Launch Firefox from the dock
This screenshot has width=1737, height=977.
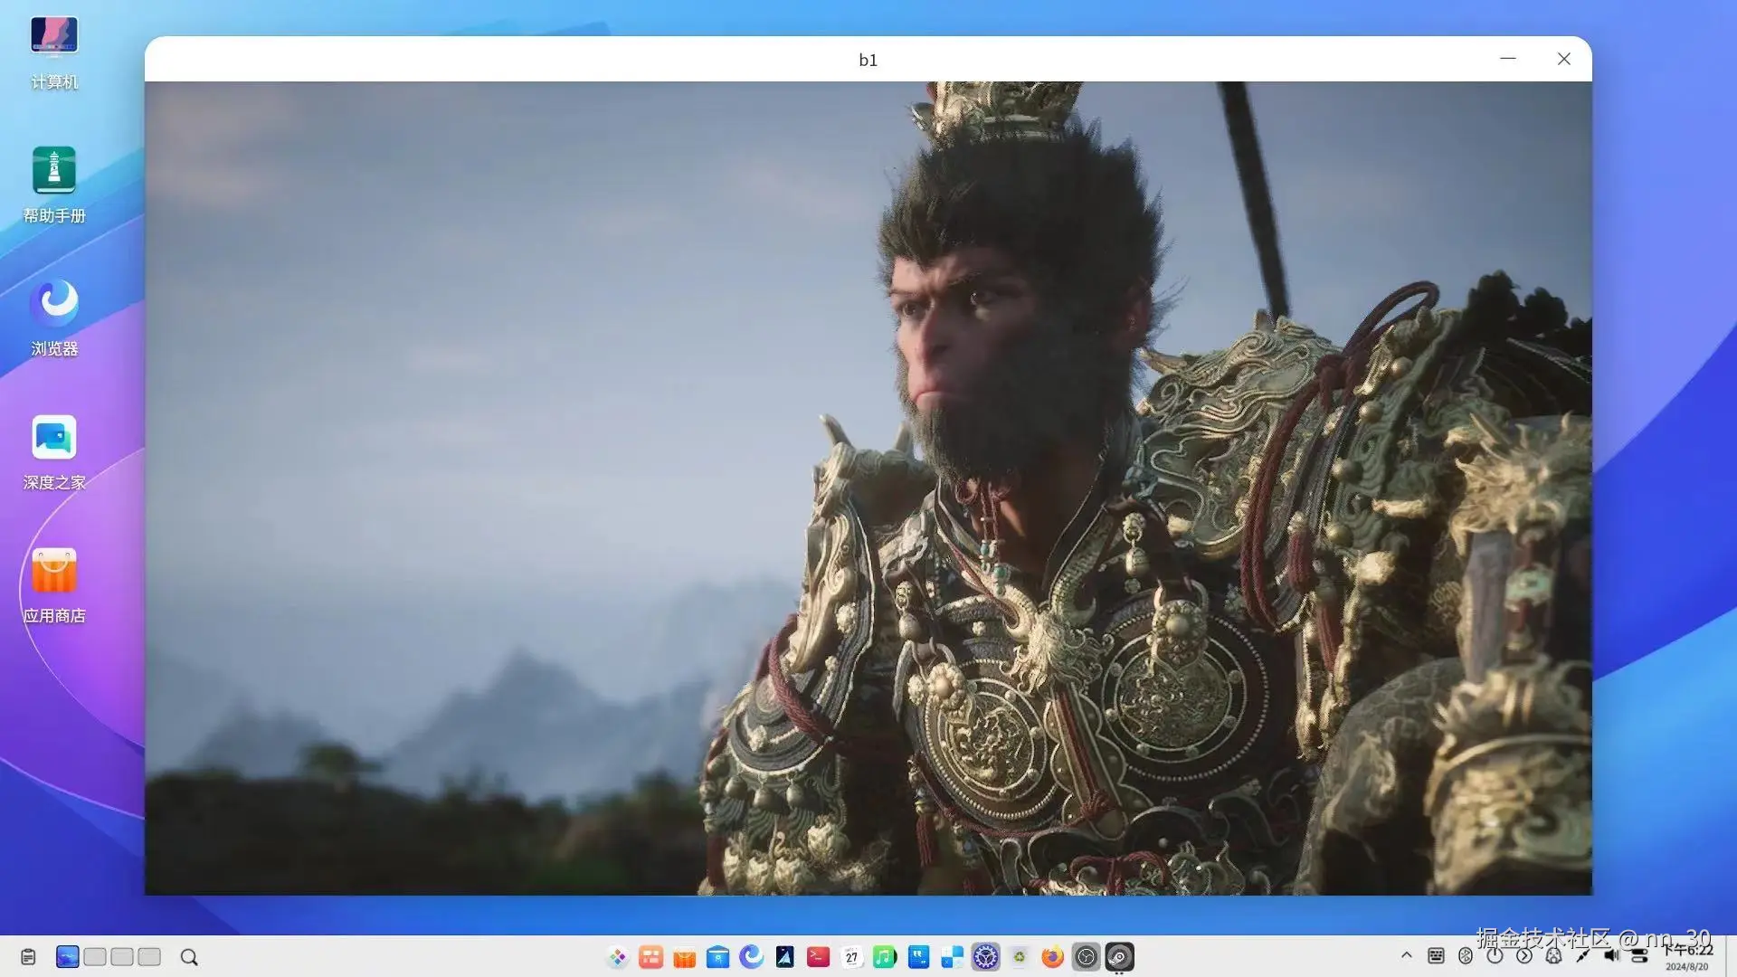[x=1052, y=957]
